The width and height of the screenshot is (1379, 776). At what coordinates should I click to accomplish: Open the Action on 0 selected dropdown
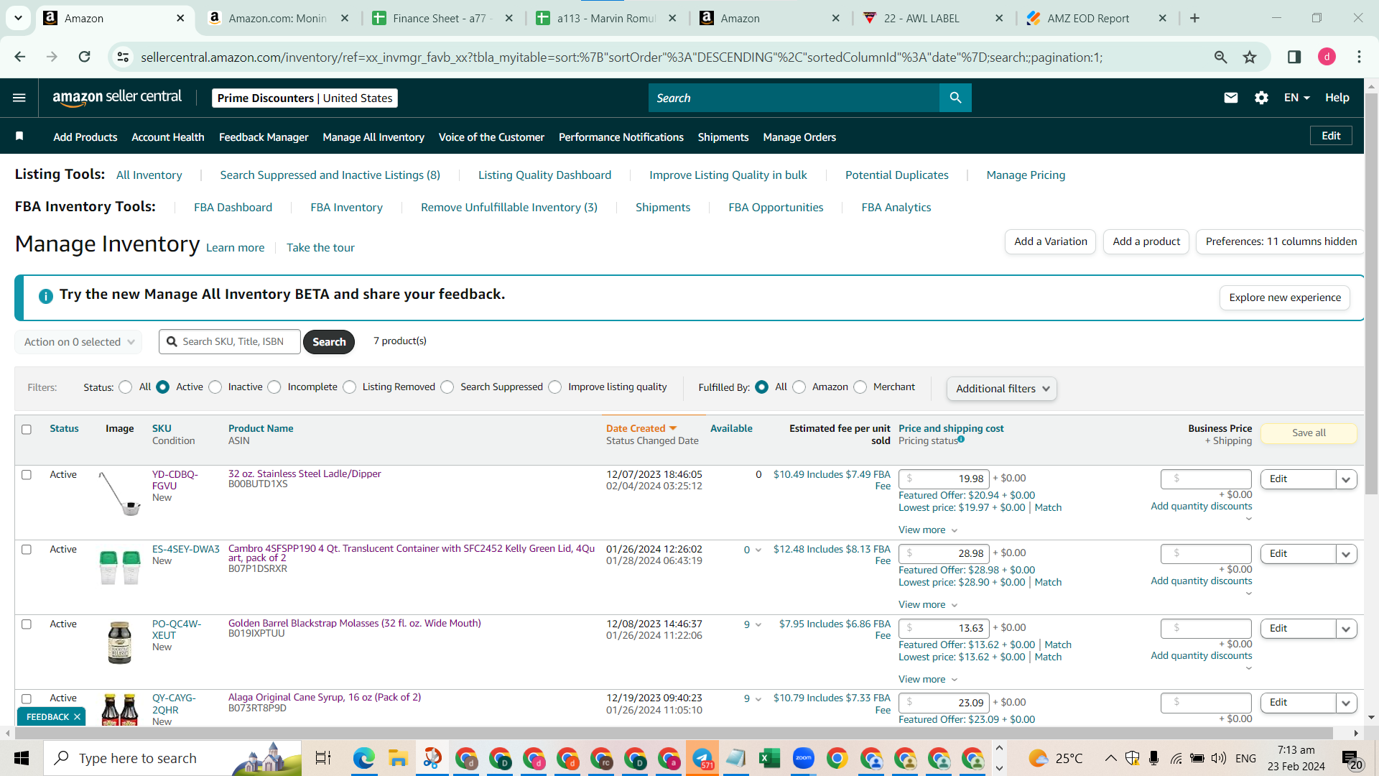click(78, 342)
